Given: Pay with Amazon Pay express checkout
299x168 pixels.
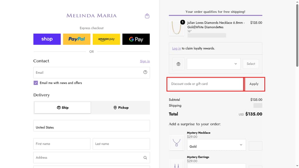Looking at the screenshot, I should 107,39.
